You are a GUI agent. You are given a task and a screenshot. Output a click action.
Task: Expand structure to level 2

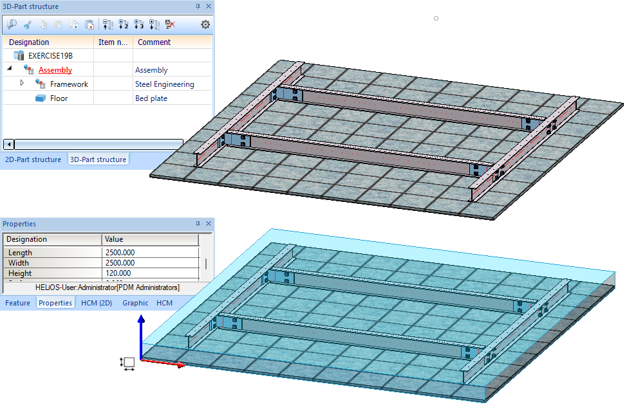tap(124, 25)
